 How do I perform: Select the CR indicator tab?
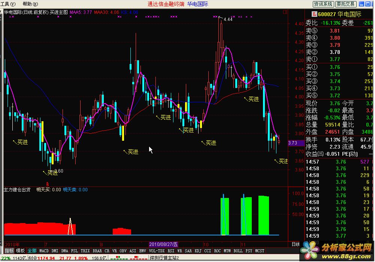tap(107, 251)
